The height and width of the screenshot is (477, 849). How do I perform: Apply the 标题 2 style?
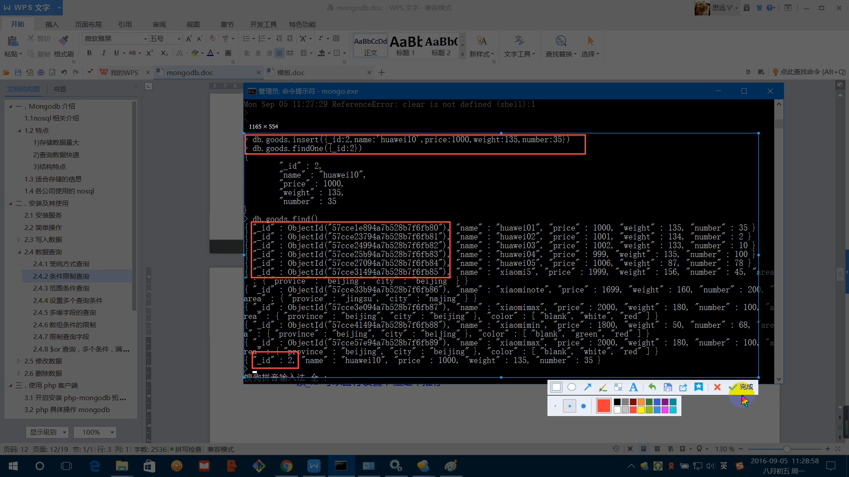click(441, 46)
